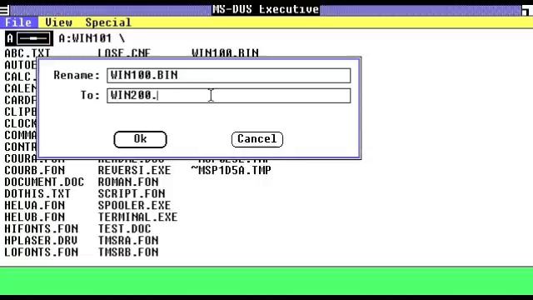Select file TMSRB.FON
The height and width of the screenshot is (300, 533).
coord(128,252)
